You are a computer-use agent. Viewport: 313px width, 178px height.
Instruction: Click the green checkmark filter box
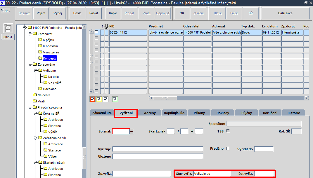coord(115,99)
